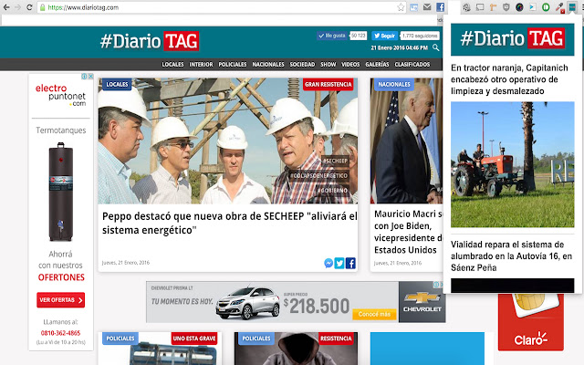The height and width of the screenshot is (365, 584).
Task: Select the GRAN RESISTENCIA red tag
Action: pos(328,85)
